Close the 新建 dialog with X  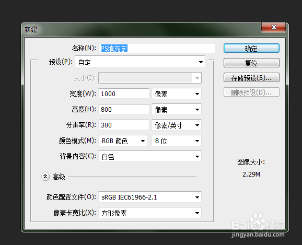point(273,27)
